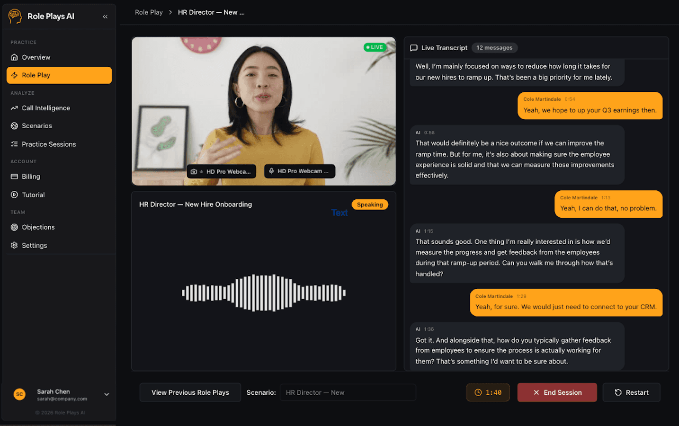Click the Tutorial play icon
This screenshot has height=426, width=679.
click(x=13, y=195)
